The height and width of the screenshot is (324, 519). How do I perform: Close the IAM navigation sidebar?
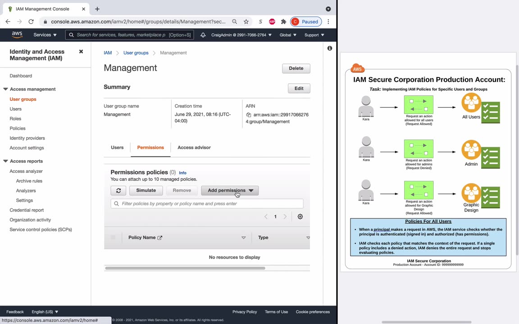coord(81,52)
